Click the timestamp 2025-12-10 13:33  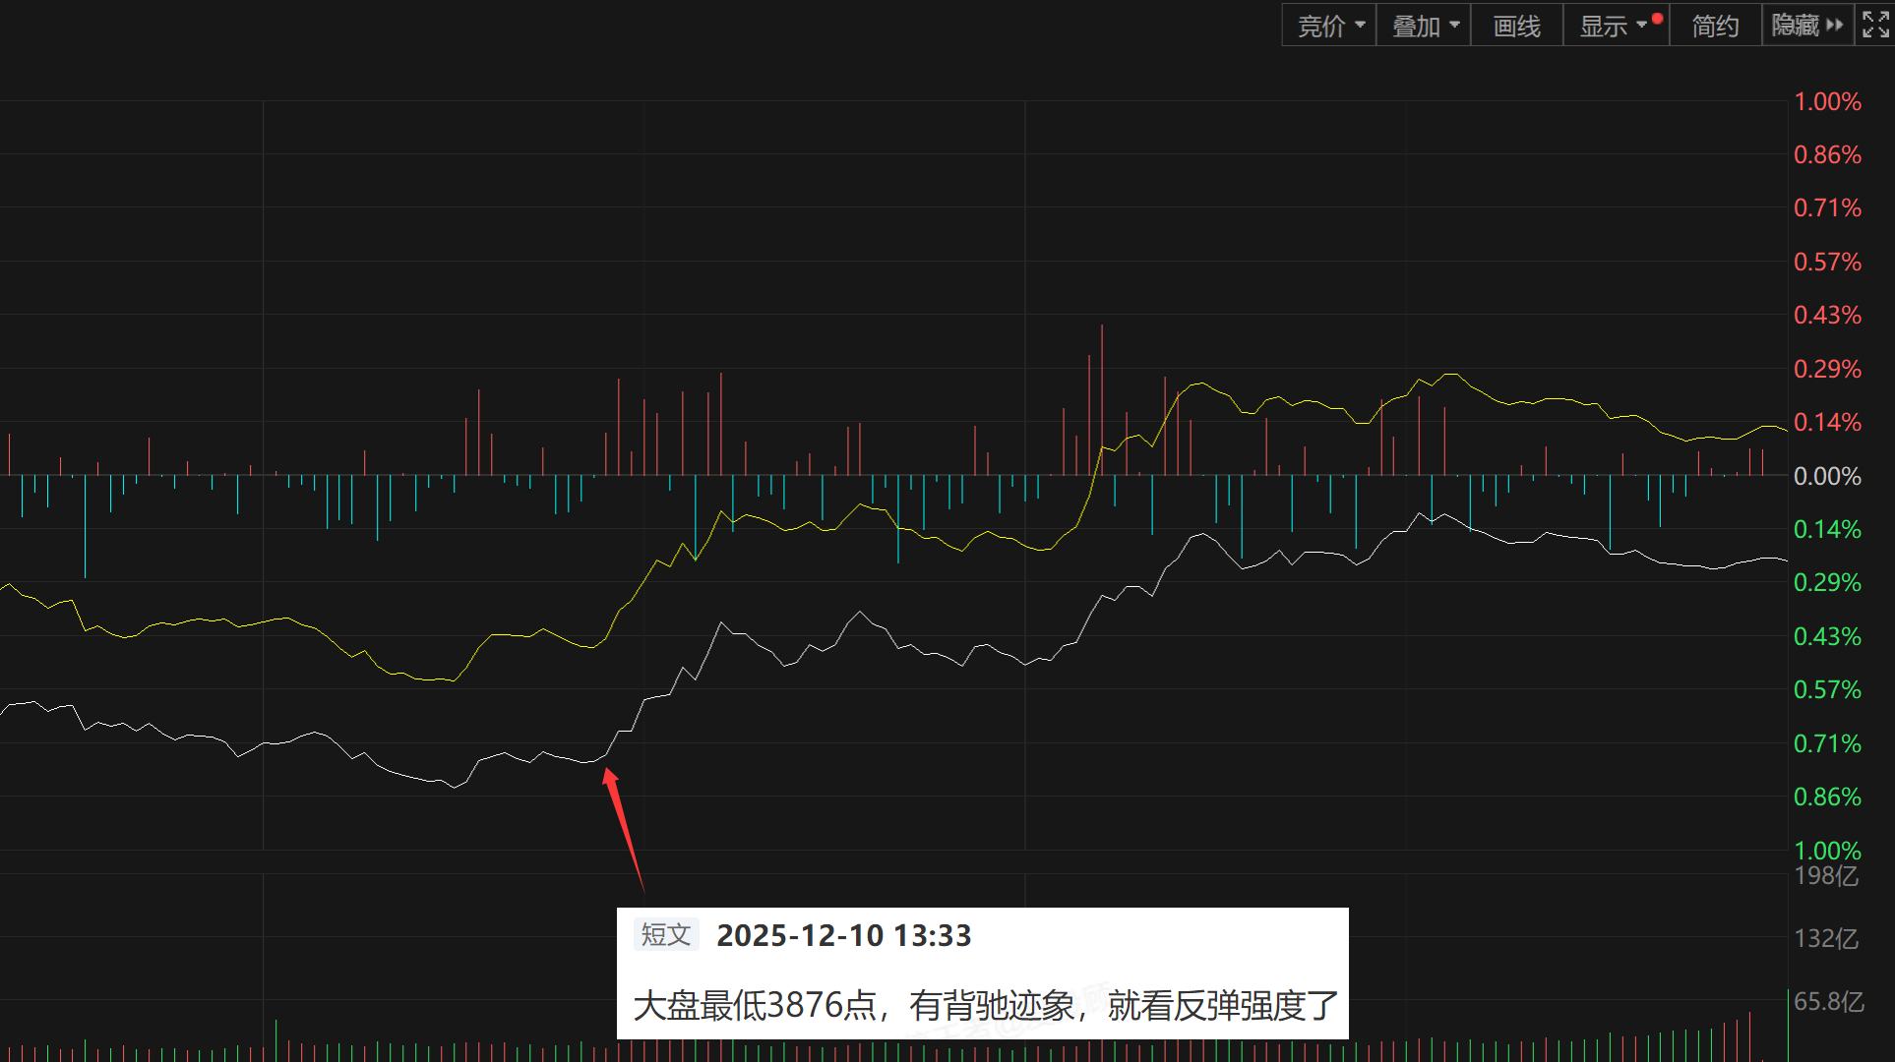click(x=843, y=935)
